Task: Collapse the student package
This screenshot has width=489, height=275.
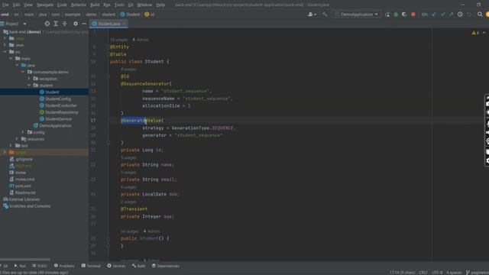Action: point(29,85)
